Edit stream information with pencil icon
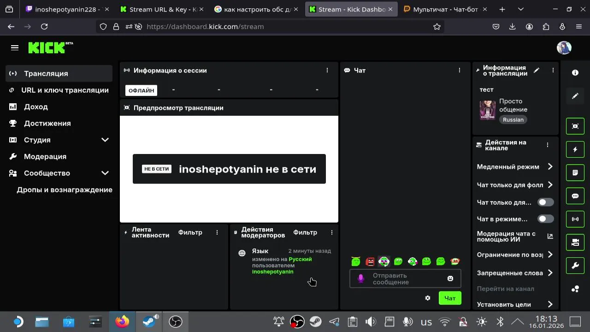 coord(537,71)
